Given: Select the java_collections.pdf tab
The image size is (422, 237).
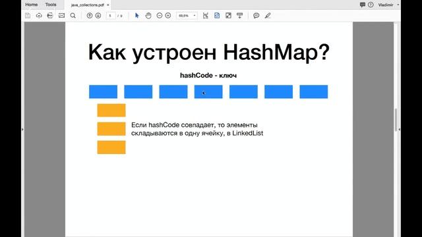Looking at the screenshot, I should [87, 5].
